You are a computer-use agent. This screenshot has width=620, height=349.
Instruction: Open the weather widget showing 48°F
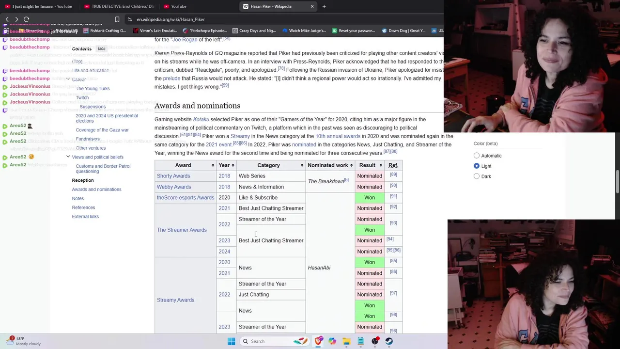23,341
